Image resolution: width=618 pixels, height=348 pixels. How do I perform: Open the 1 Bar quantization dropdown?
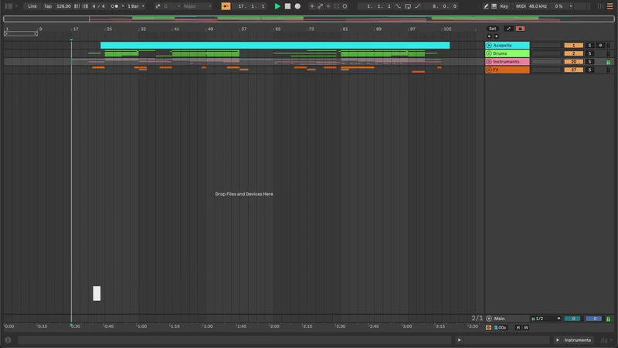pyautogui.click(x=136, y=6)
